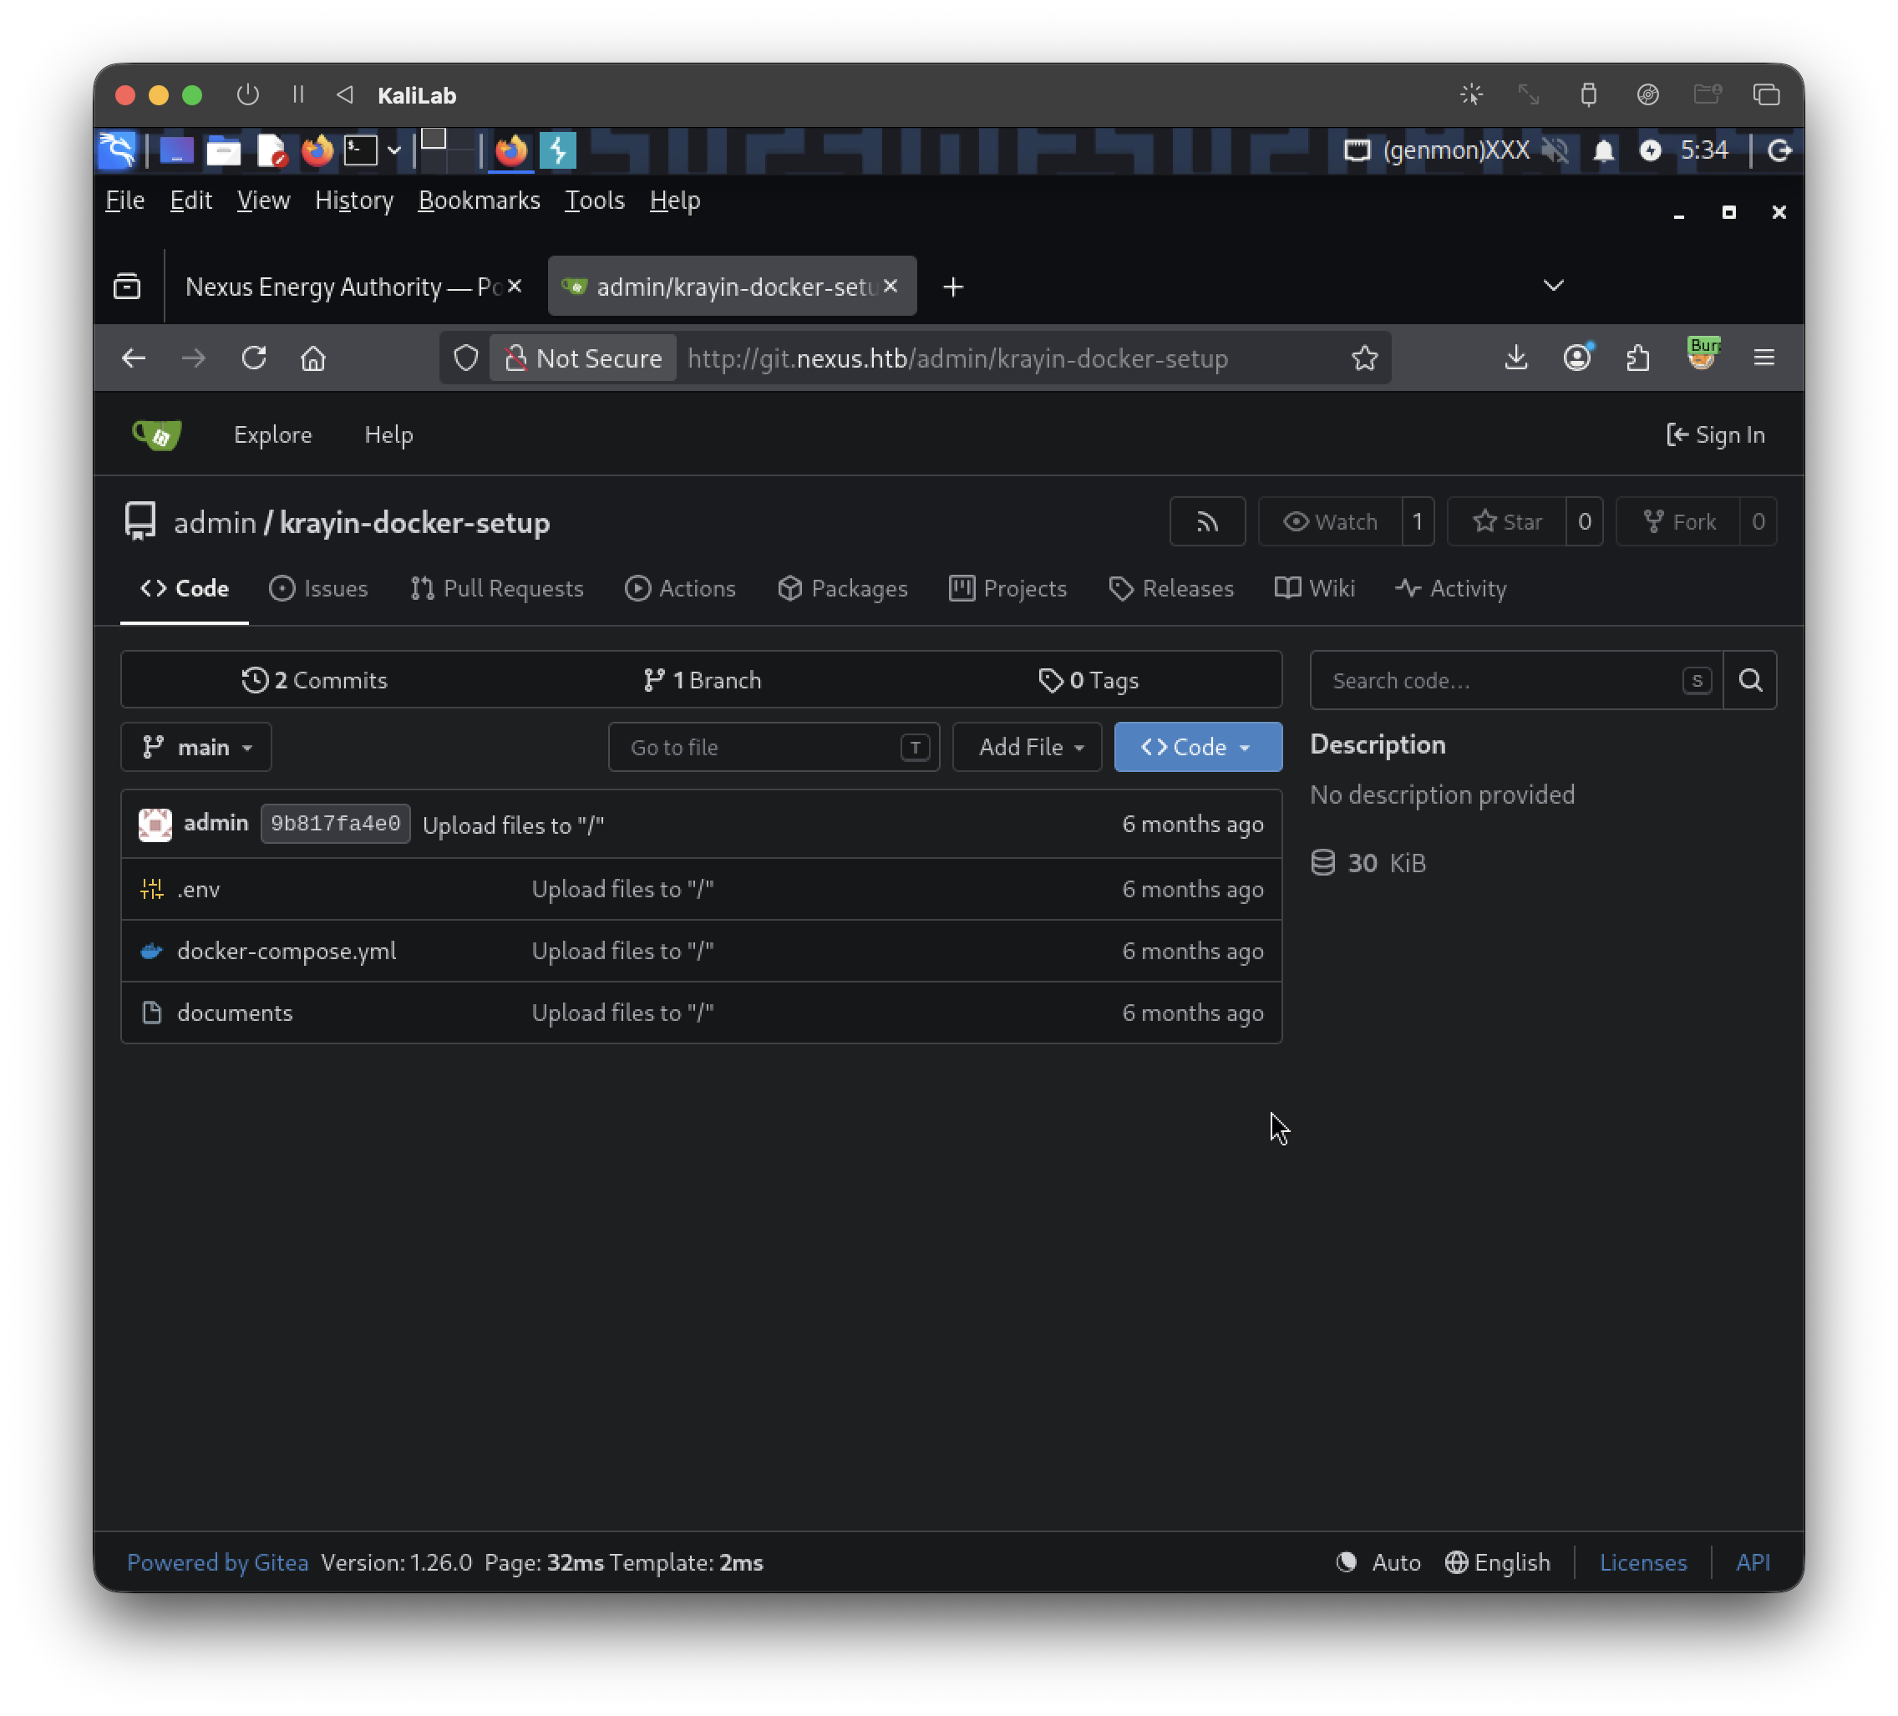1898x1716 pixels.
Task: Open the terminal dropdown arrow in panel
Action: [394, 150]
